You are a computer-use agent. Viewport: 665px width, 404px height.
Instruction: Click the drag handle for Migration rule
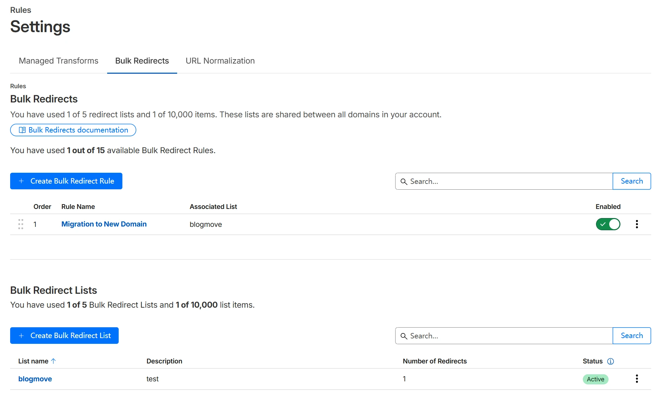21,224
